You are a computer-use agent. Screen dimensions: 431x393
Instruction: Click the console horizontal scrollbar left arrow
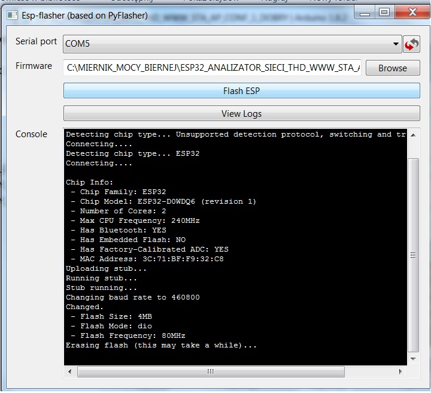[x=70, y=371]
